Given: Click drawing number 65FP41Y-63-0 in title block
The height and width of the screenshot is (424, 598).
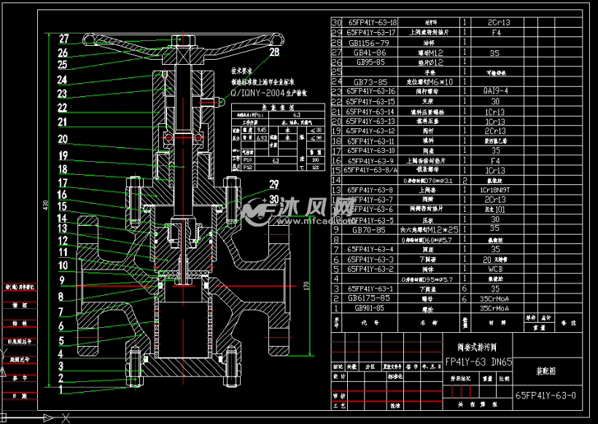Looking at the screenshot, I should pyautogui.click(x=545, y=396).
